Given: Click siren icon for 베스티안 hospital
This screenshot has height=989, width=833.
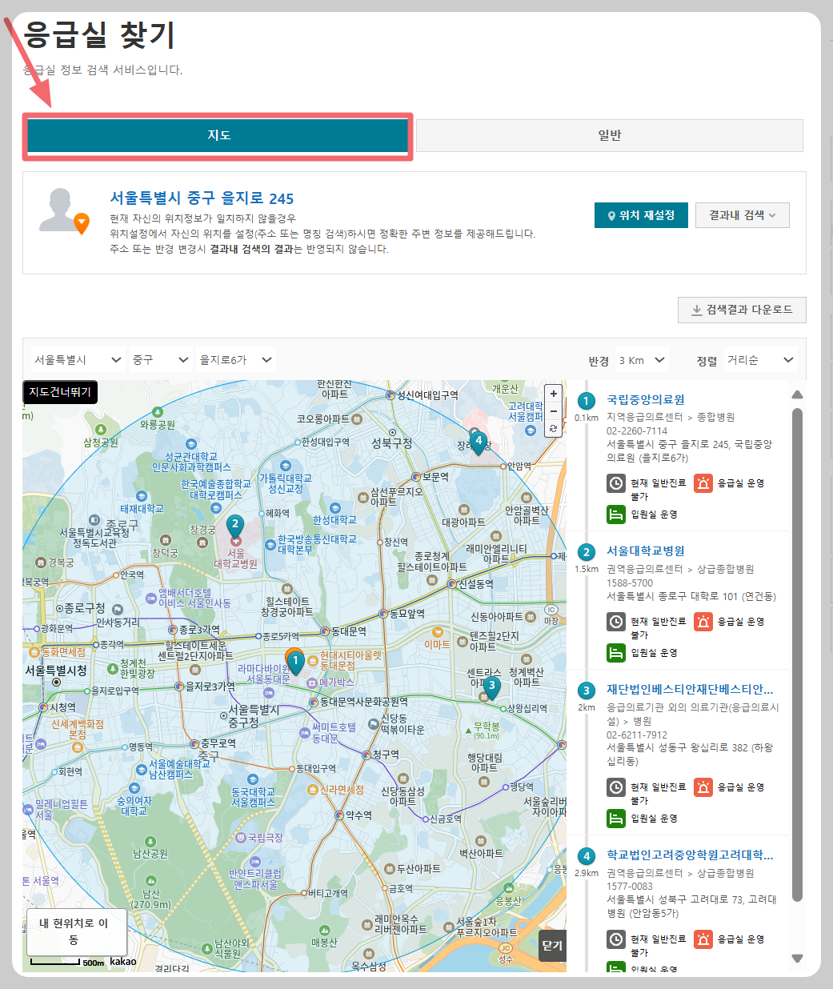Looking at the screenshot, I should pyautogui.click(x=703, y=787).
